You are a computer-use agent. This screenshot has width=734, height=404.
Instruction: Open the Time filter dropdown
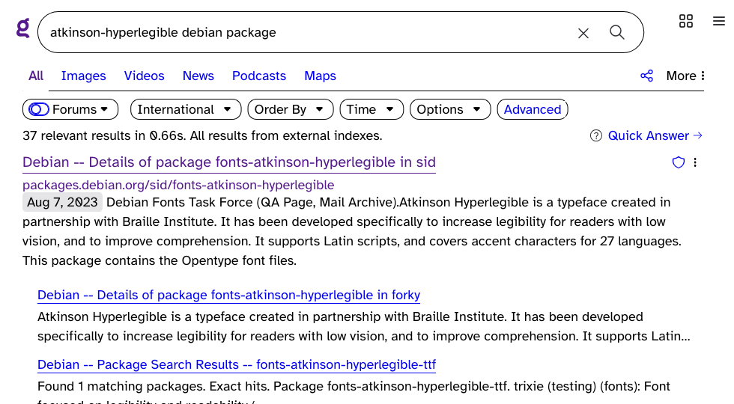click(x=371, y=109)
